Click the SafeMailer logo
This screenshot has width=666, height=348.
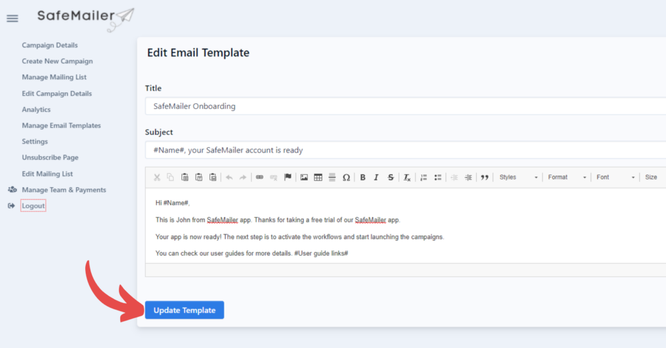coord(86,19)
